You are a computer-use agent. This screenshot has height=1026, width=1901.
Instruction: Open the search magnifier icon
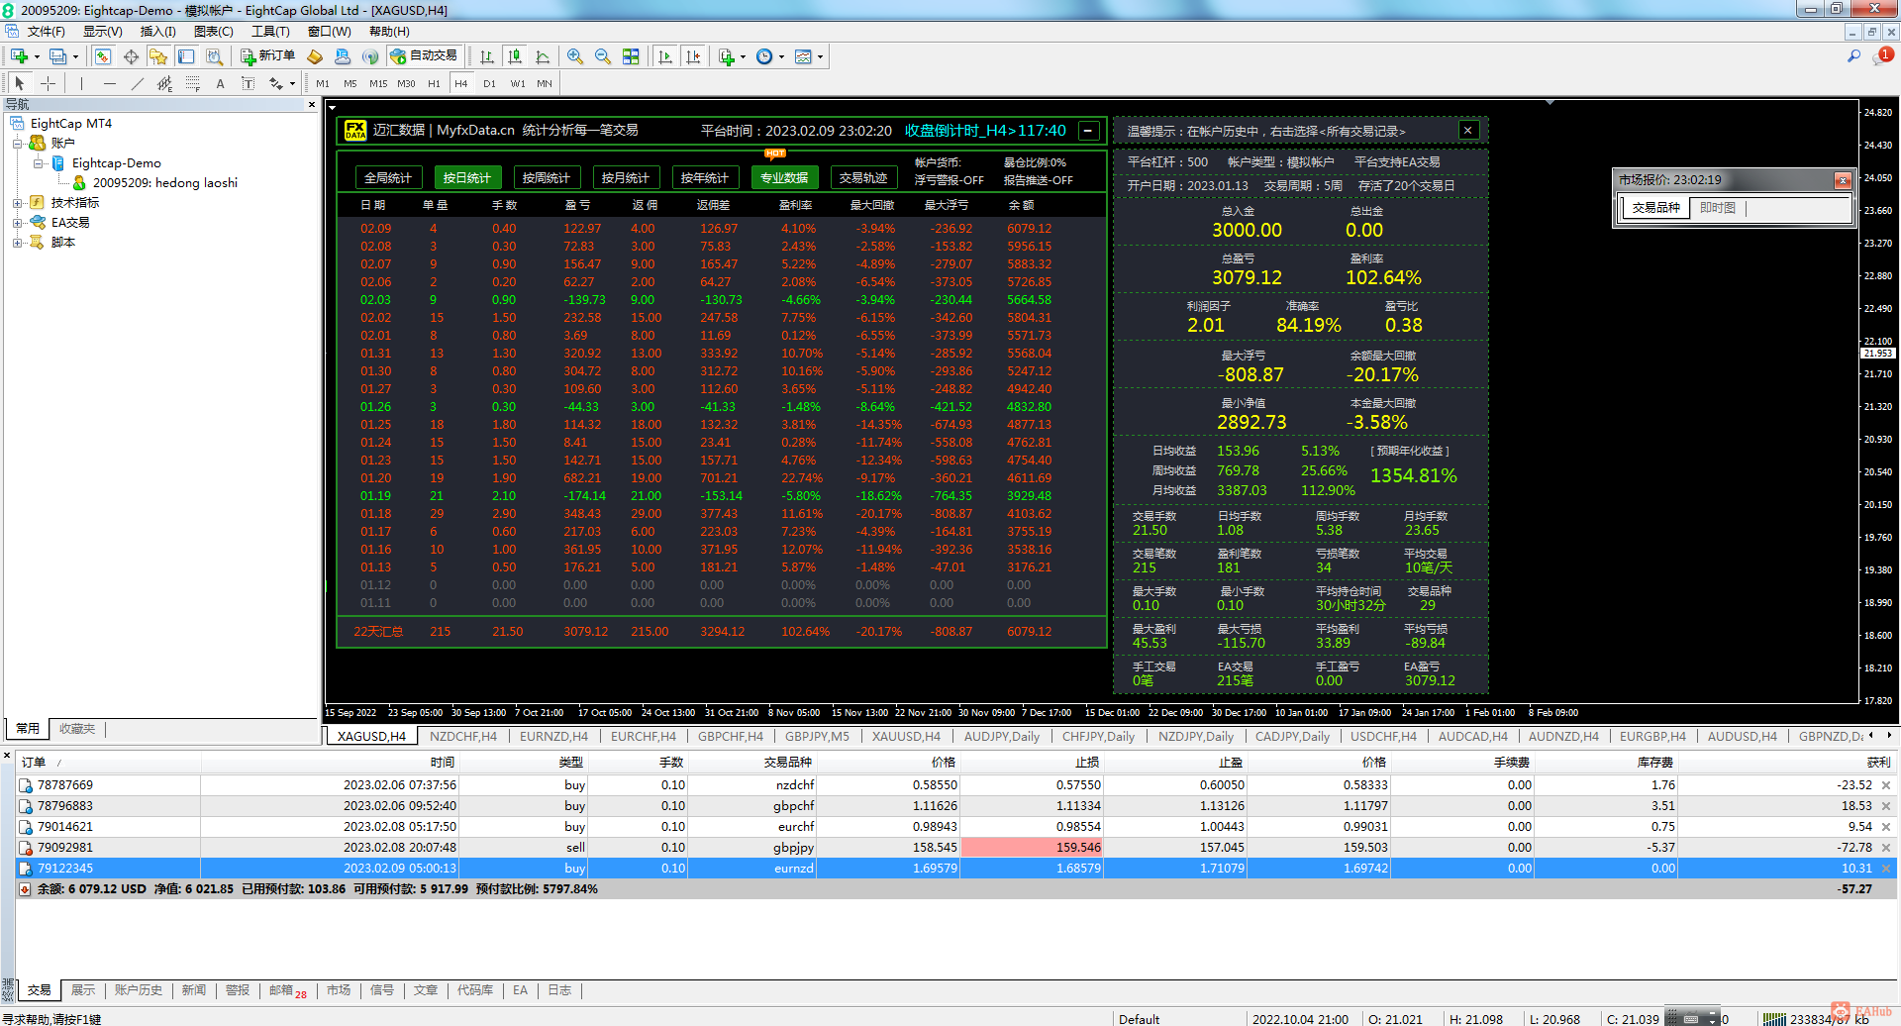click(x=1853, y=56)
